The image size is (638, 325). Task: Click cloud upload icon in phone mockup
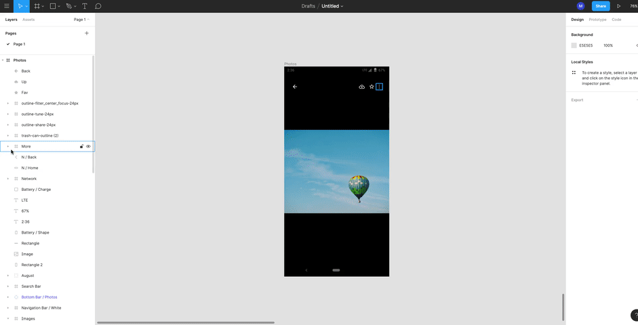[x=362, y=87]
